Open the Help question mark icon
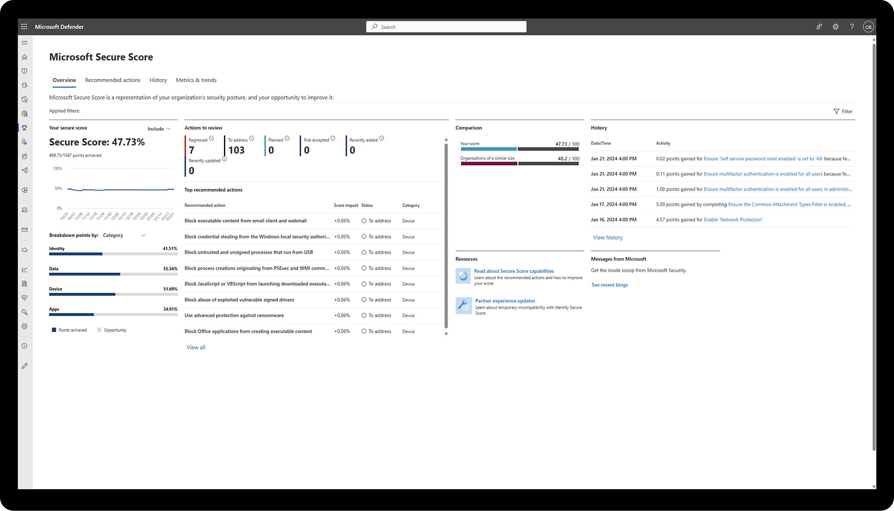894x511 pixels. (852, 27)
